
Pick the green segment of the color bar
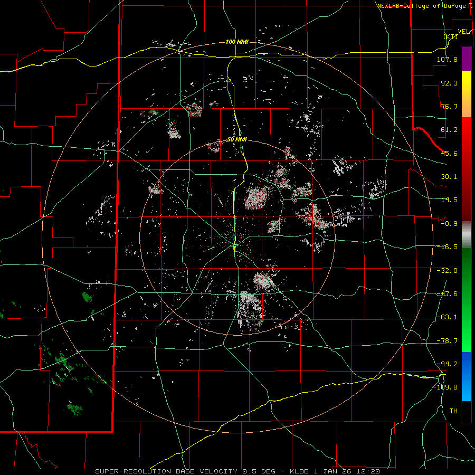[466, 300]
